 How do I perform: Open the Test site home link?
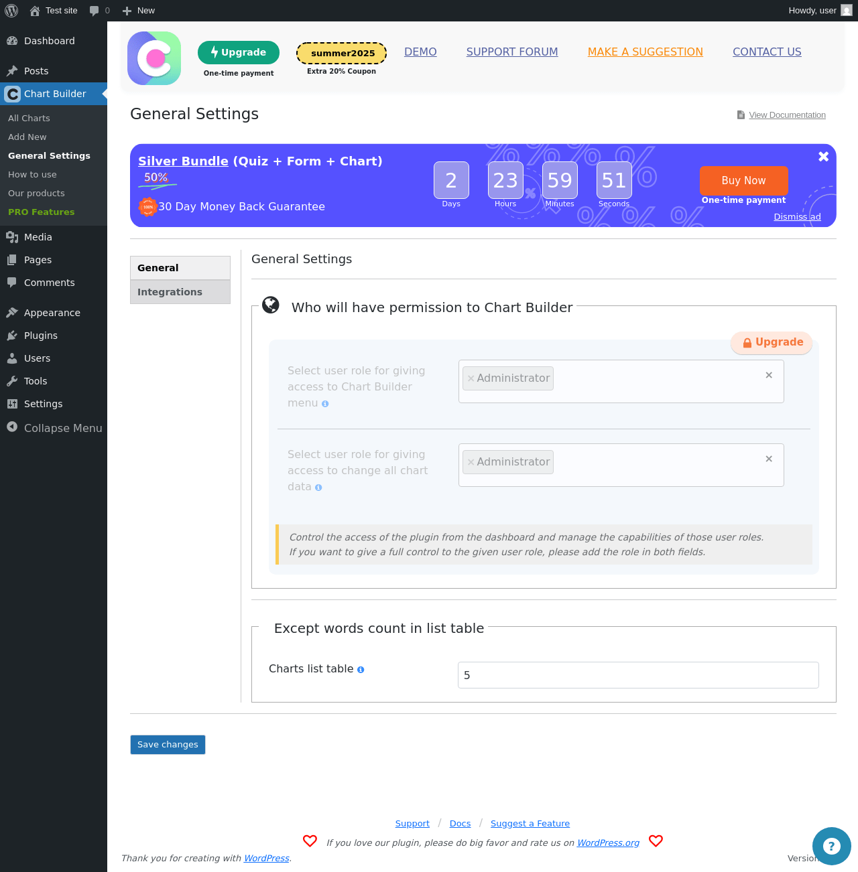pos(54,11)
